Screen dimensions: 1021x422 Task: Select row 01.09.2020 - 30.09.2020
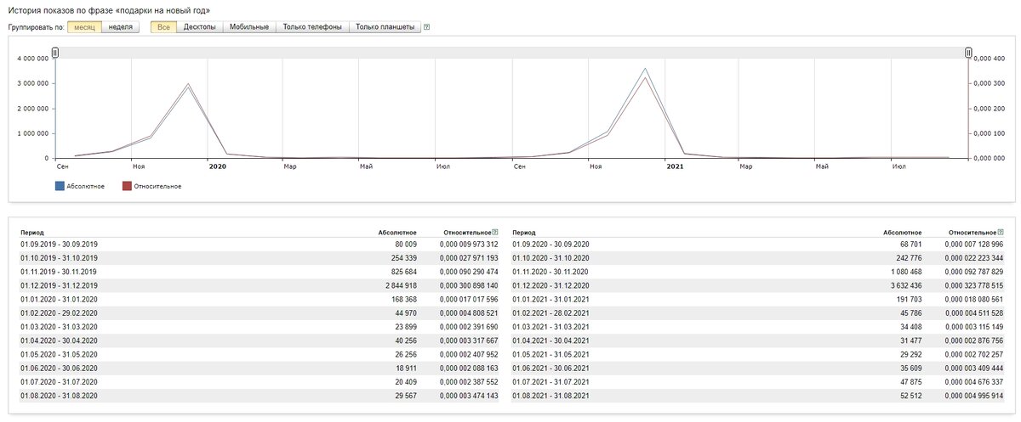tap(758, 244)
